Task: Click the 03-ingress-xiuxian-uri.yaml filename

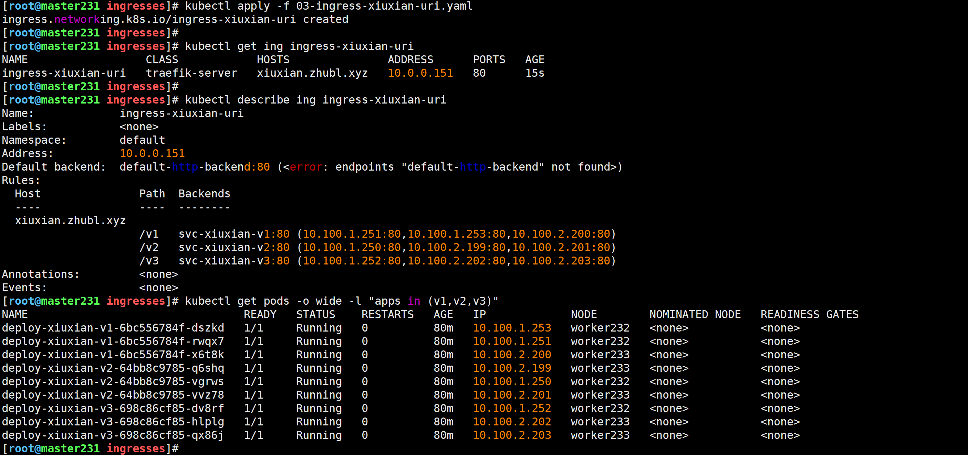Action: click(384, 6)
